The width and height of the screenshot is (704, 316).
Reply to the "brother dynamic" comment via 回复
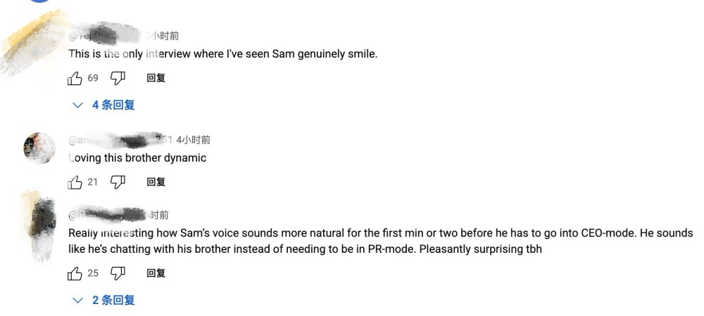[156, 182]
